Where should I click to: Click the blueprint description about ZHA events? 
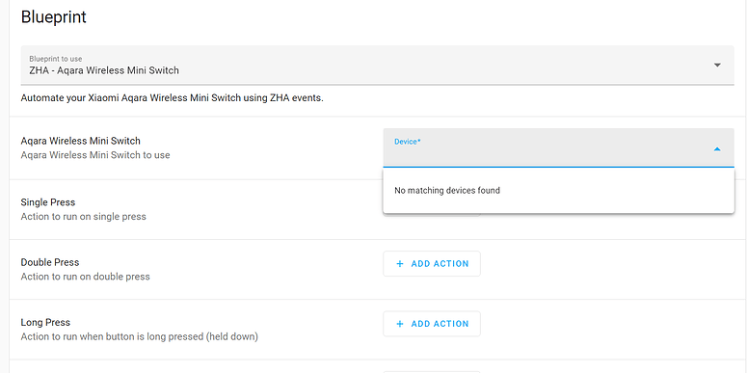point(172,99)
